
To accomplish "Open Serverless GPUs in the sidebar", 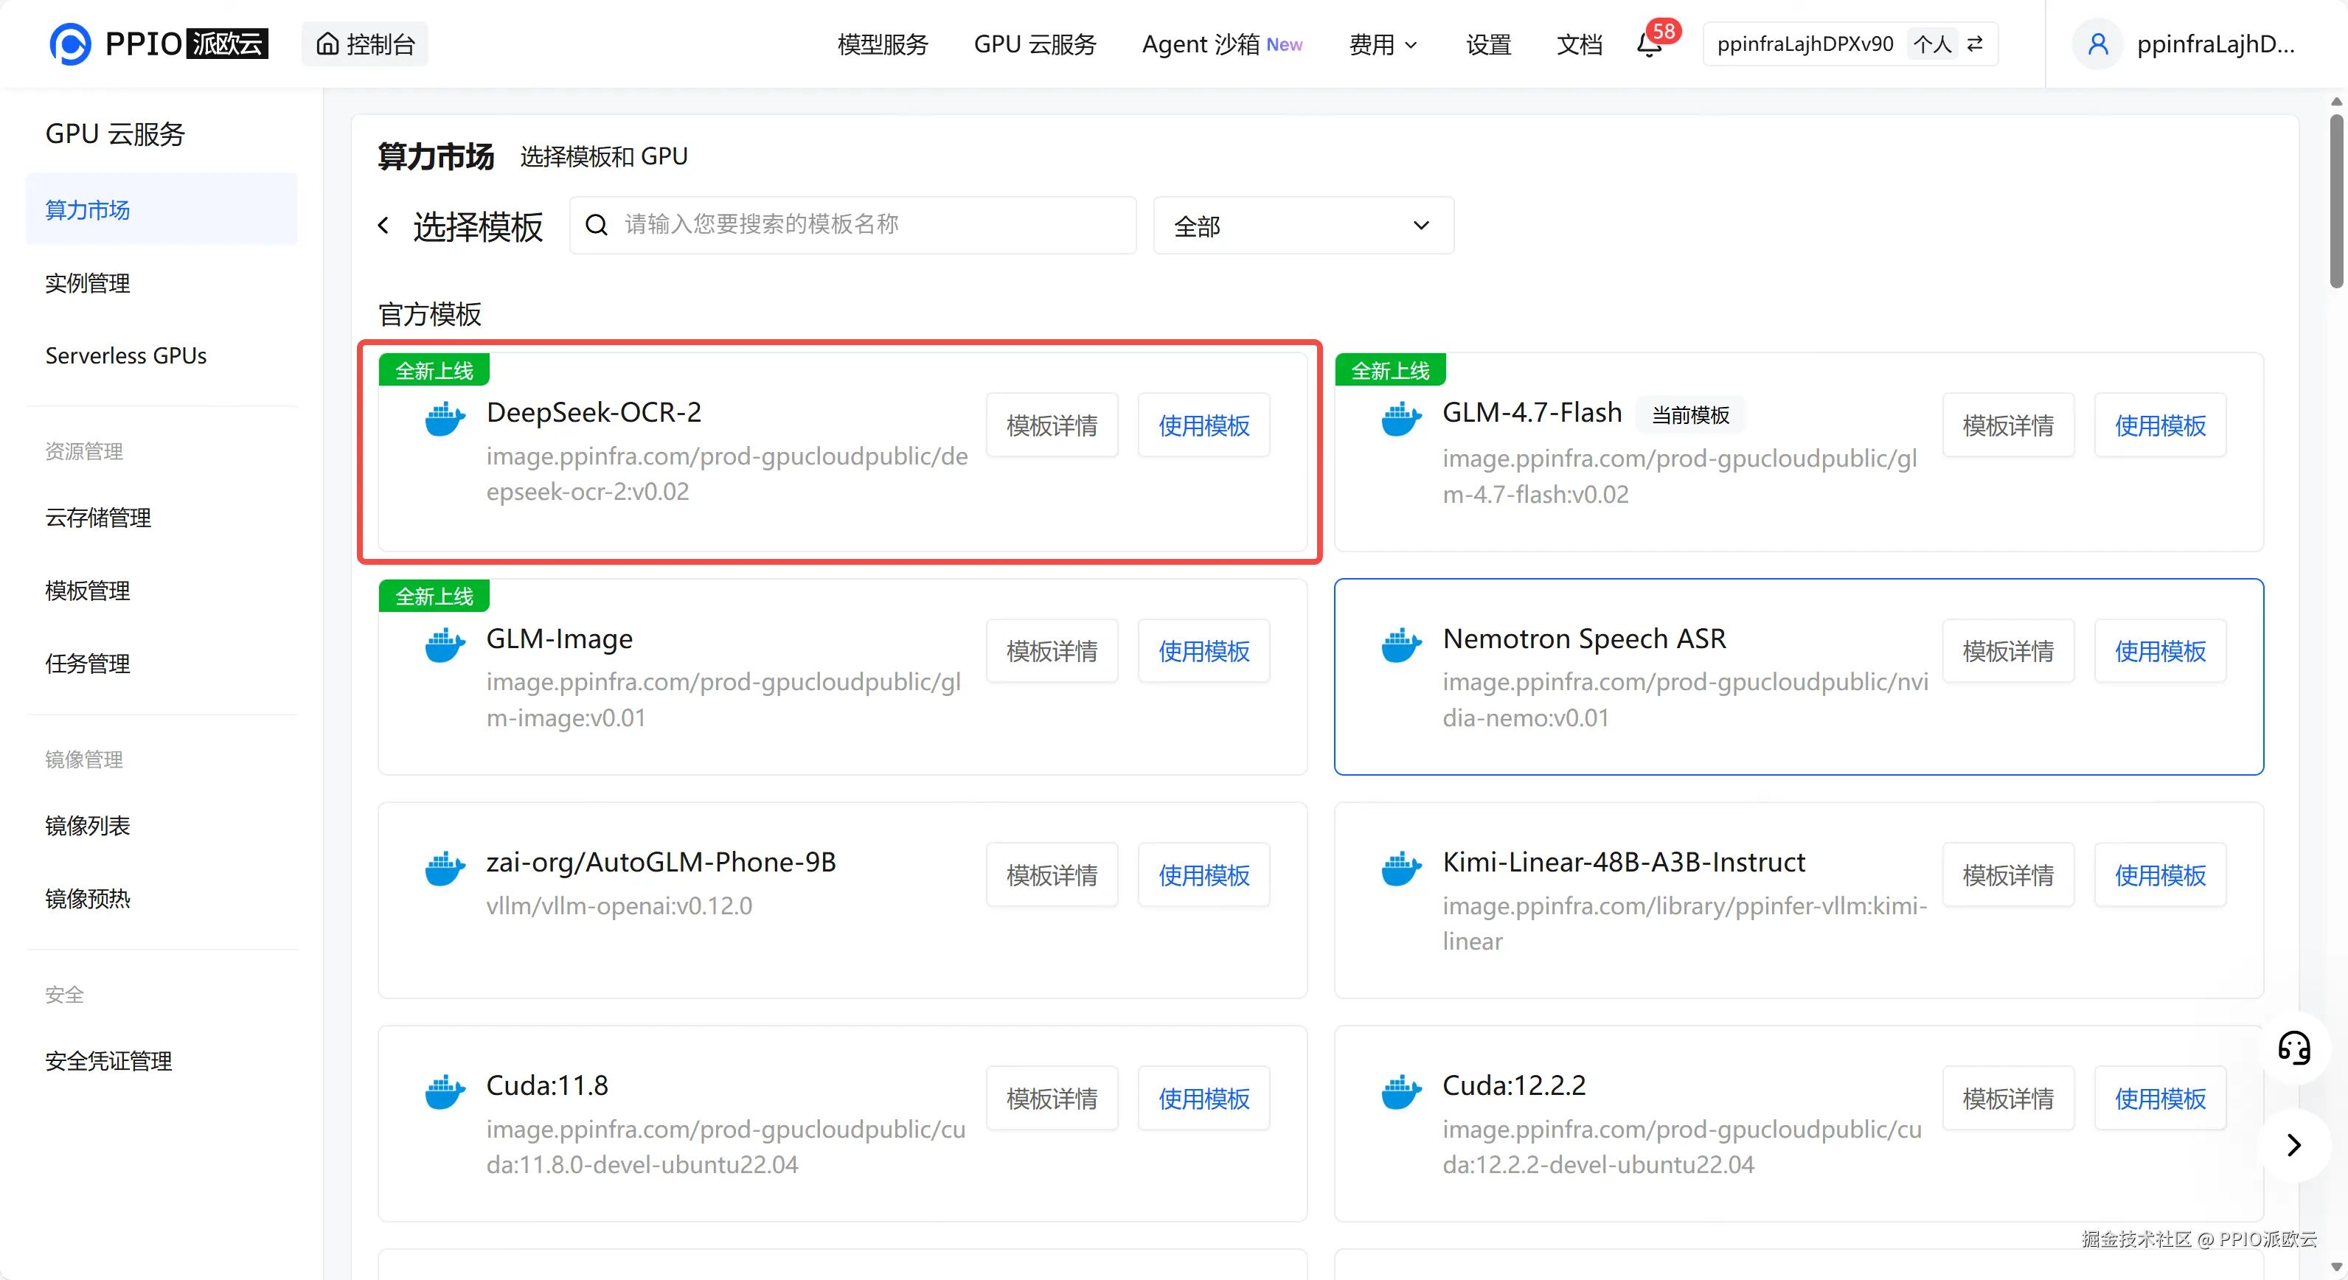I will (126, 355).
